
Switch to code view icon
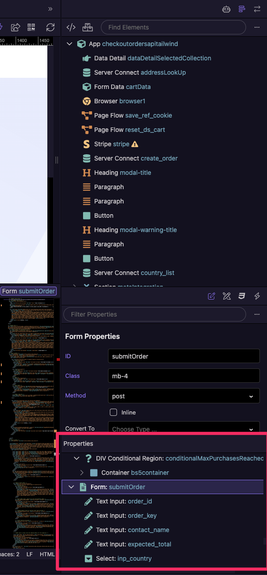[71, 27]
